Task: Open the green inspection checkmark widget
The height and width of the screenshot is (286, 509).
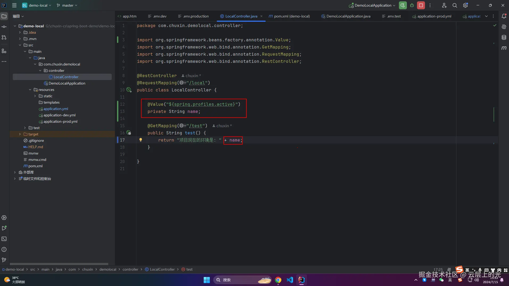Action: (495, 25)
